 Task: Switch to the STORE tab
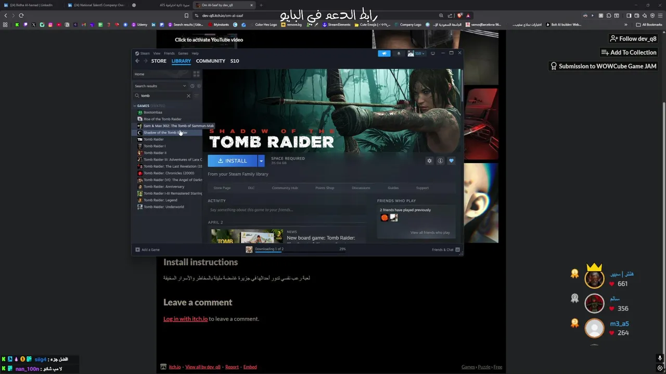coord(159,61)
